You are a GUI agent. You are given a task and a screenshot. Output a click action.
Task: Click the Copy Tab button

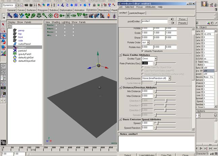tap(166, 155)
